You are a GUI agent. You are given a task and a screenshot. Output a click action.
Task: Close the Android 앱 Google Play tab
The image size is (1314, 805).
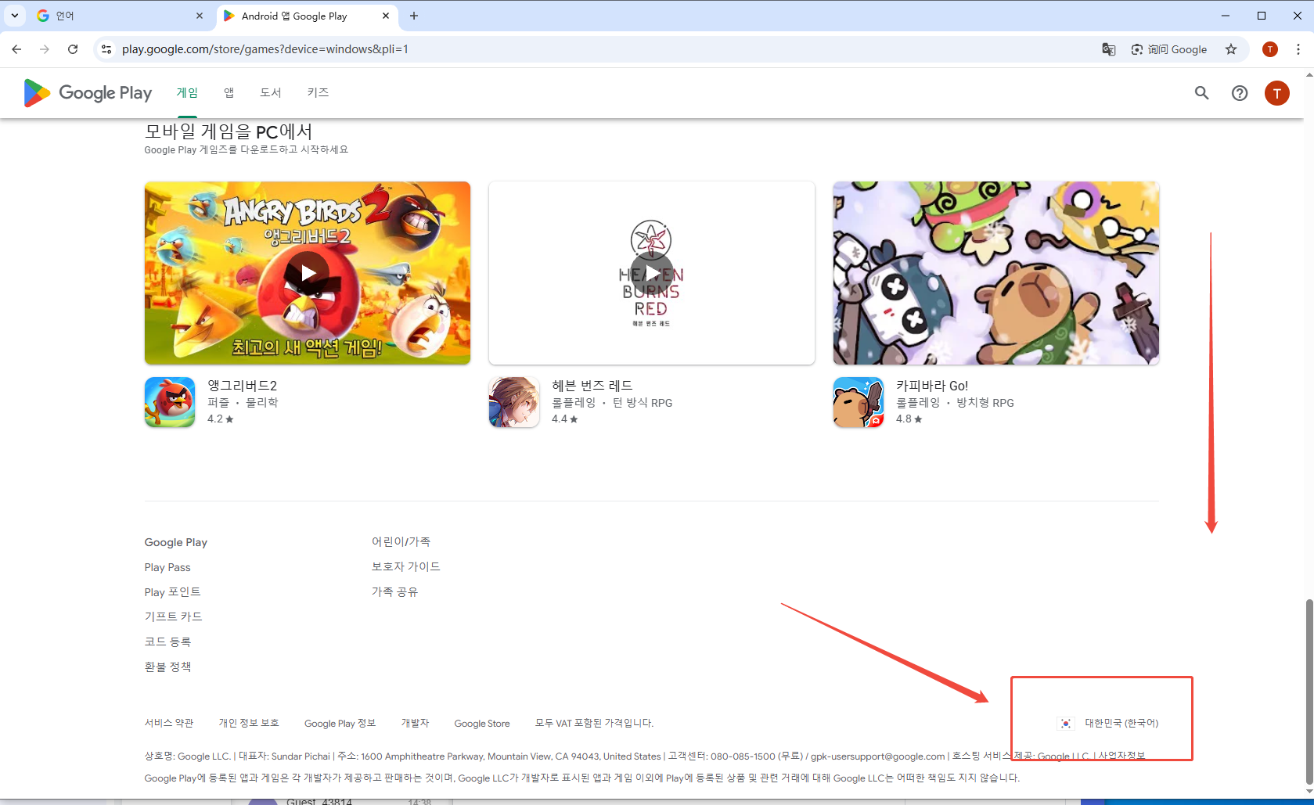pyautogui.click(x=386, y=16)
